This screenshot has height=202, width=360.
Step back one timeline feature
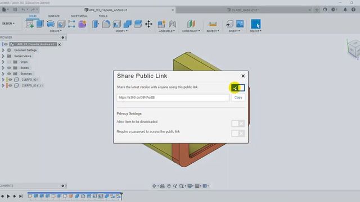coord(2,196)
